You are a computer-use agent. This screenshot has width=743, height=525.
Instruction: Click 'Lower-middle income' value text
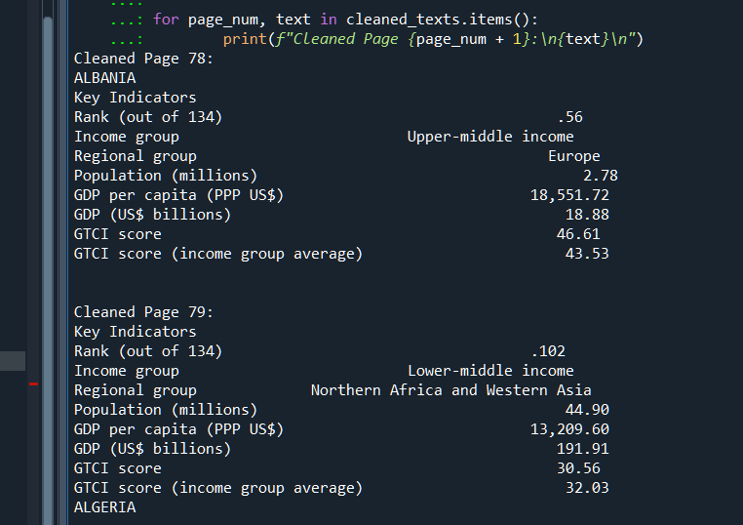490,371
